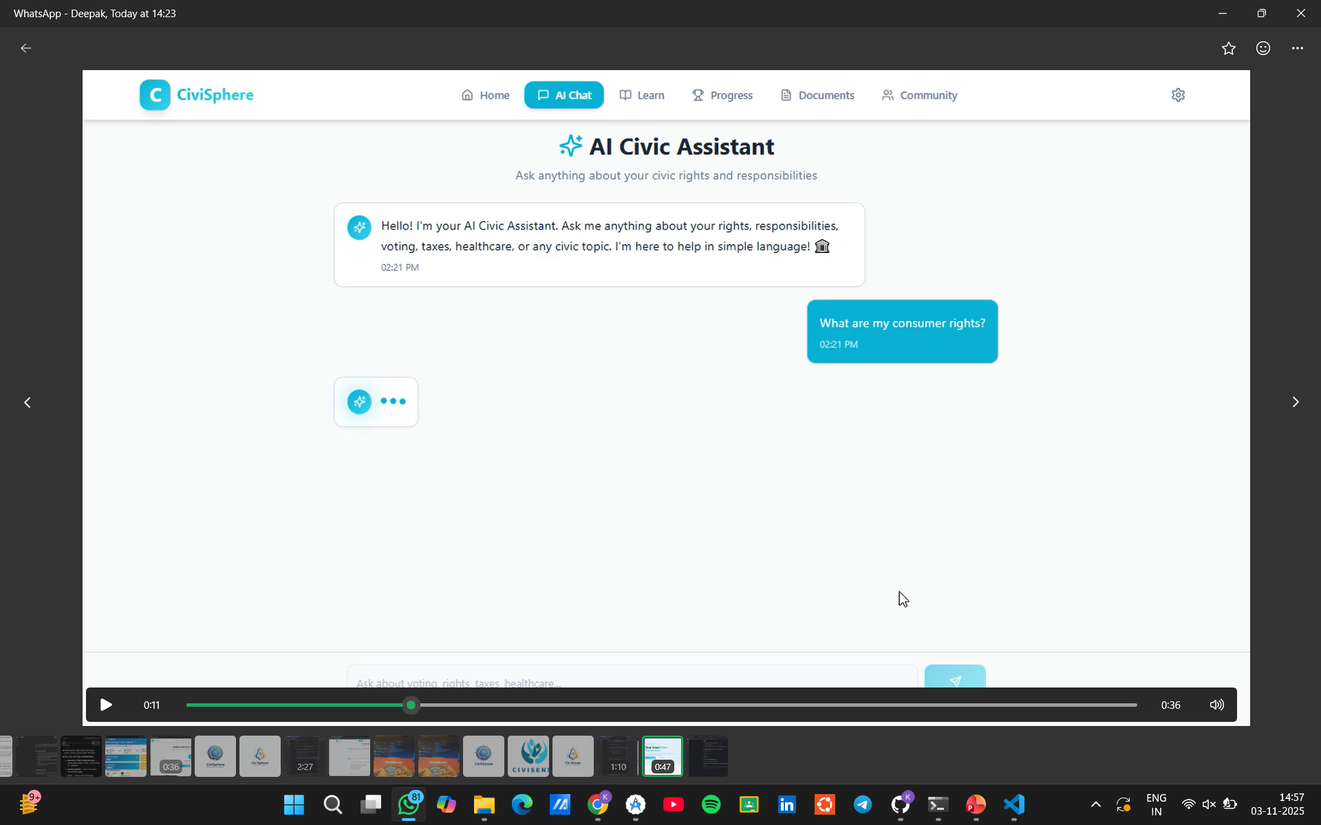Go to previous media item
The width and height of the screenshot is (1321, 825).
pyautogui.click(x=28, y=402)
